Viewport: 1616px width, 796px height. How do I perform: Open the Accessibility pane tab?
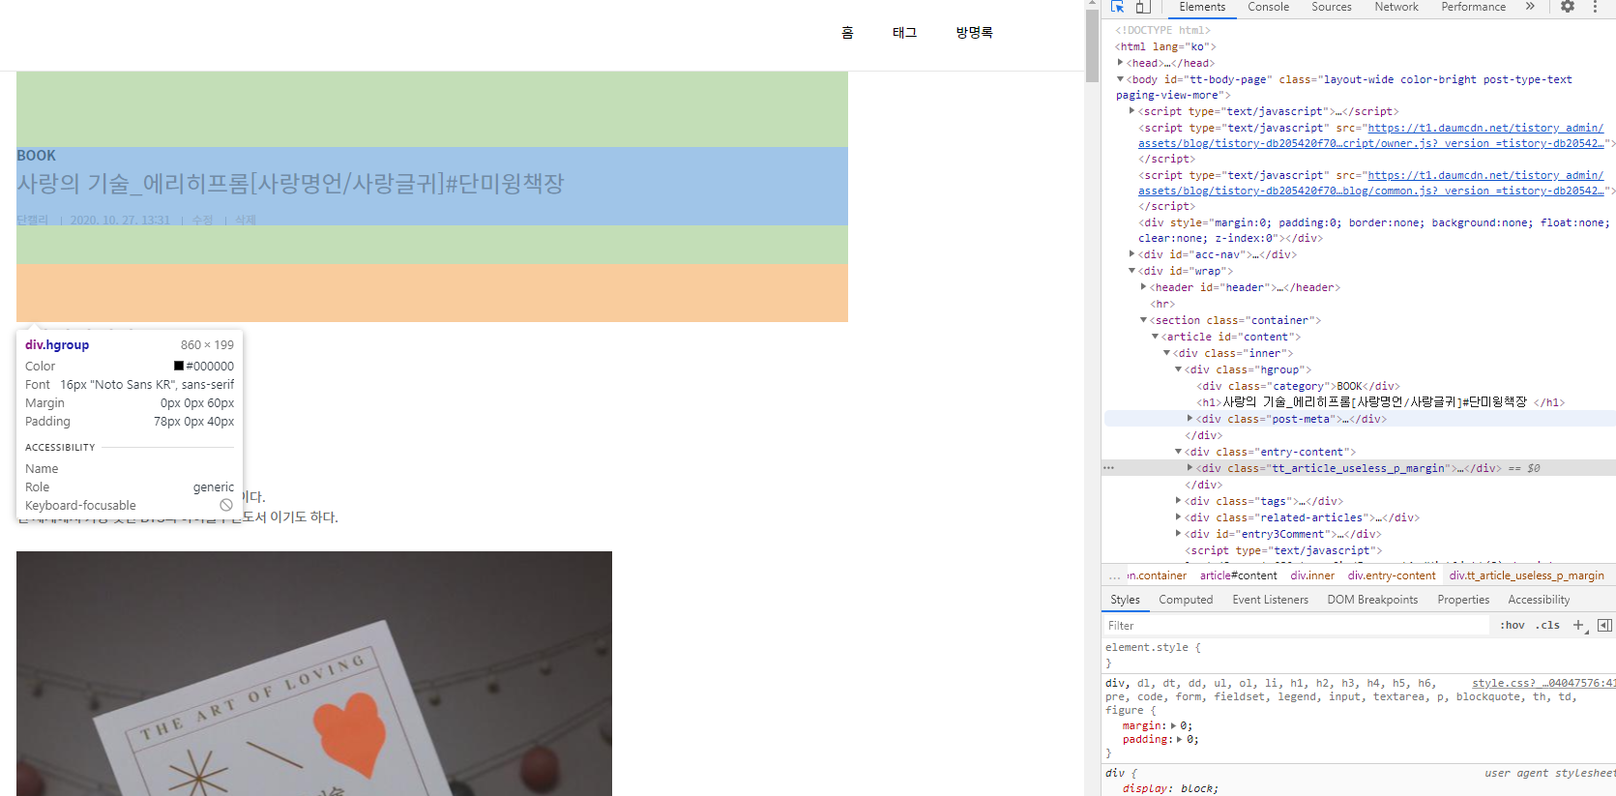point(1539,600)
